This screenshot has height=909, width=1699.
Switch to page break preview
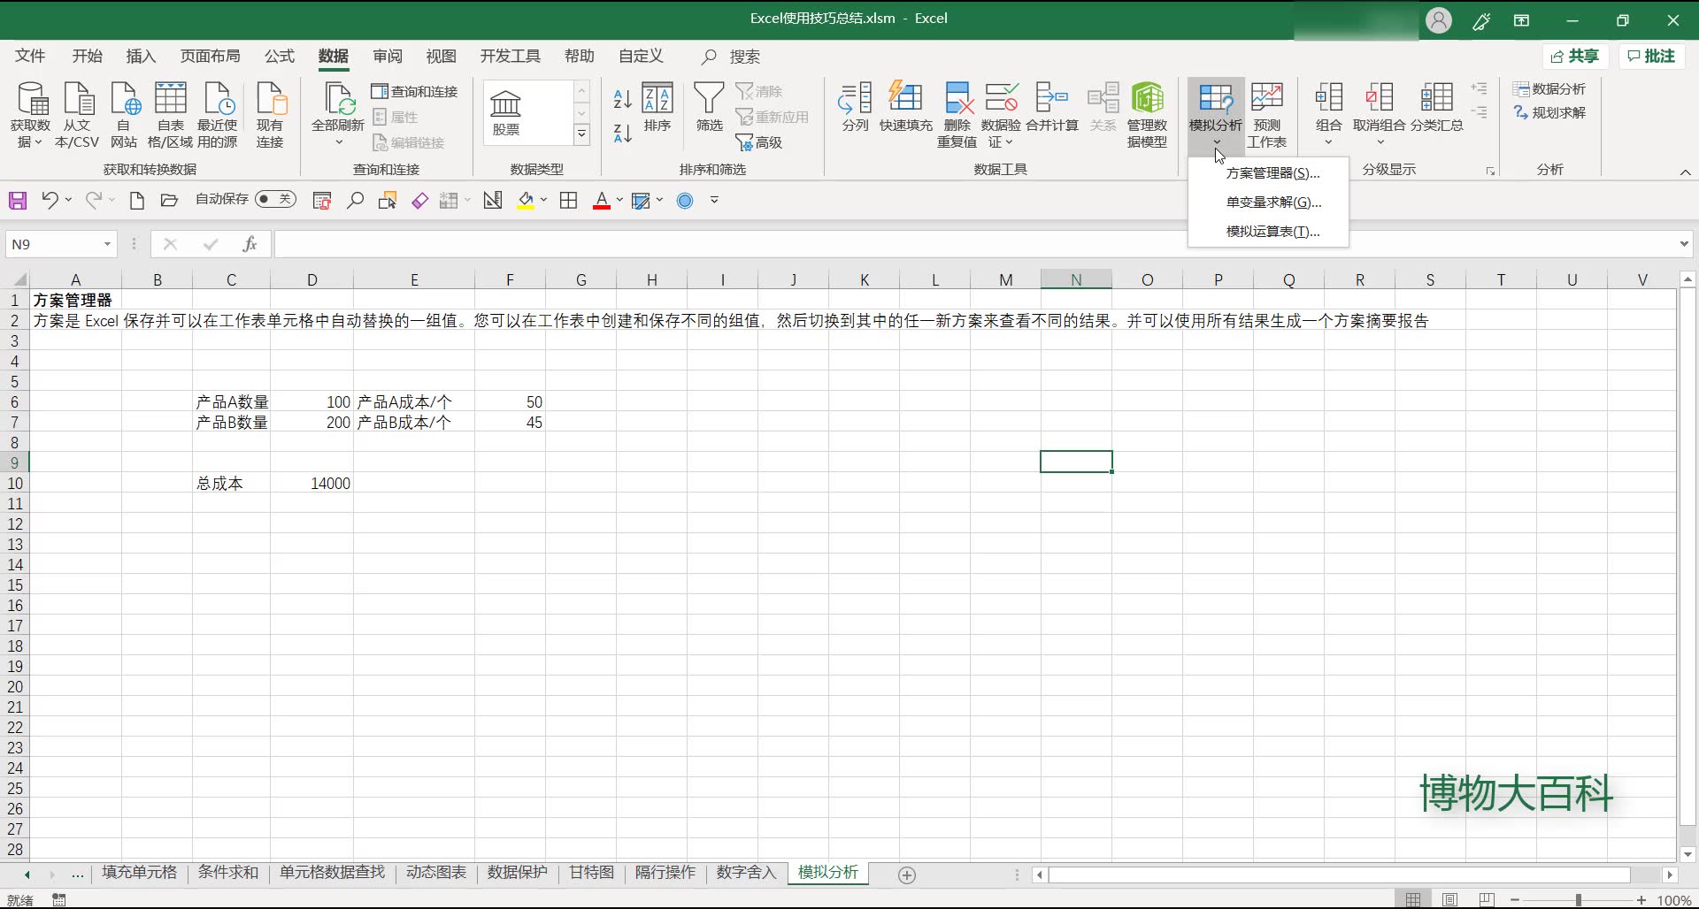point(1487,900)
